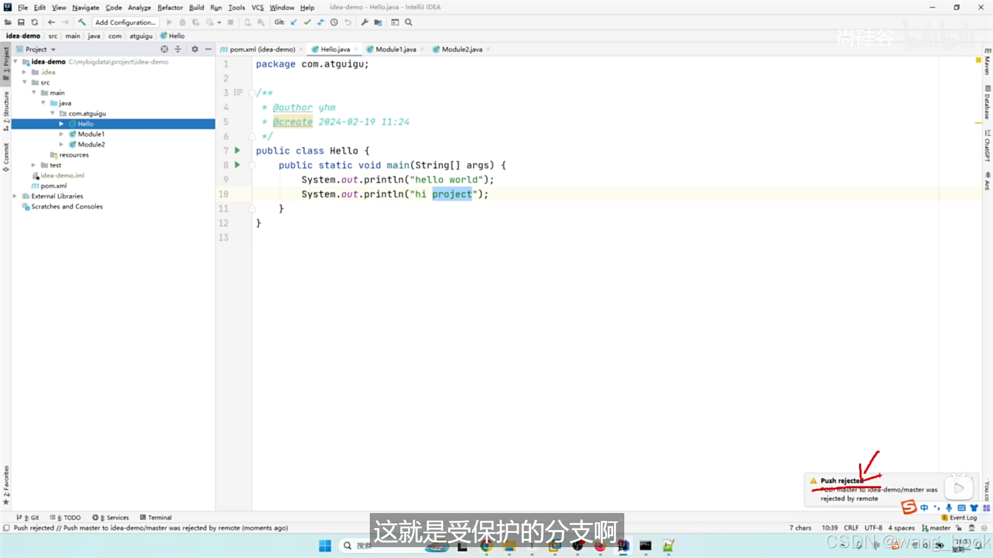Click the atguigu breadcrumb segment

point(141,36)
